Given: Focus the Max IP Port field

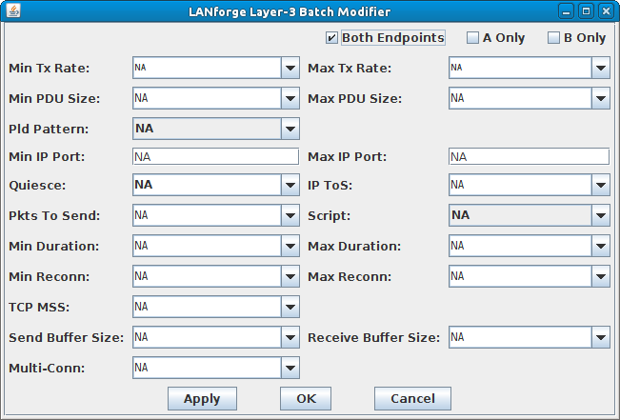Looking at the screenshot, I should 530,156.
